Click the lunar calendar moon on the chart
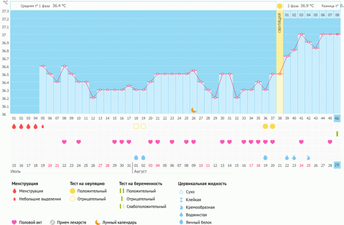 point(193,110)
